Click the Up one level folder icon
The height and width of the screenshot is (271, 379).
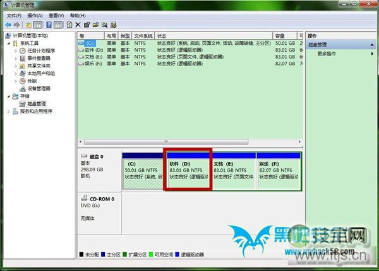coord(29,25)
